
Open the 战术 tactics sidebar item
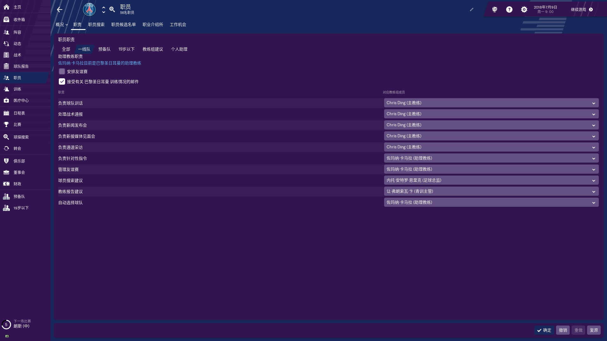(17, 55)
